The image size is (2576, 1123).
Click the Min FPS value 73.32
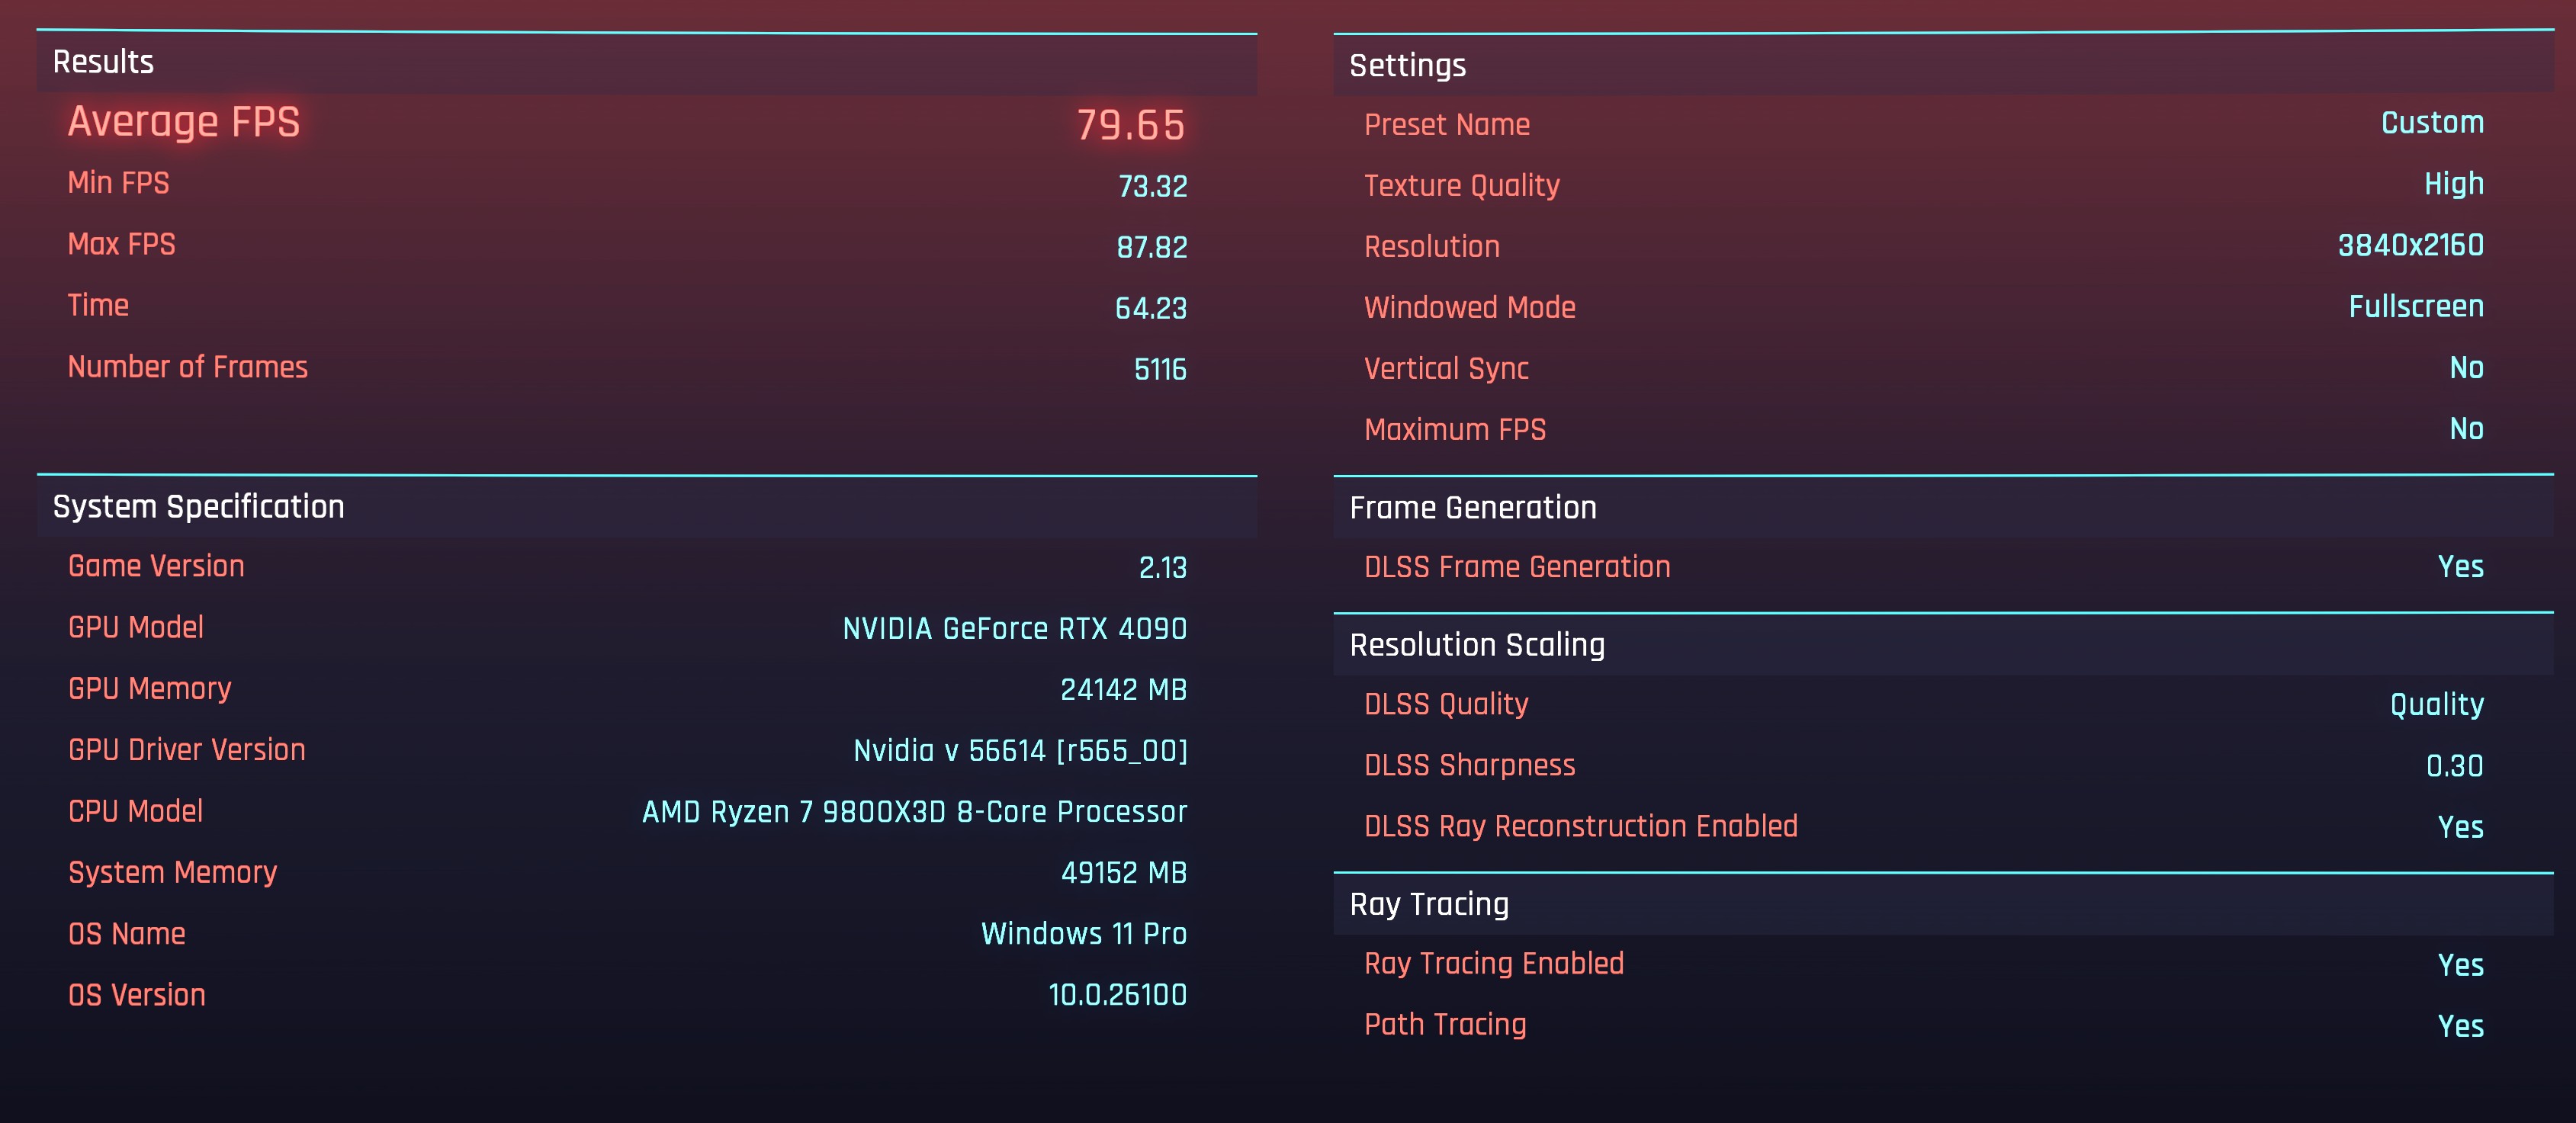(x=1152, y=187)
